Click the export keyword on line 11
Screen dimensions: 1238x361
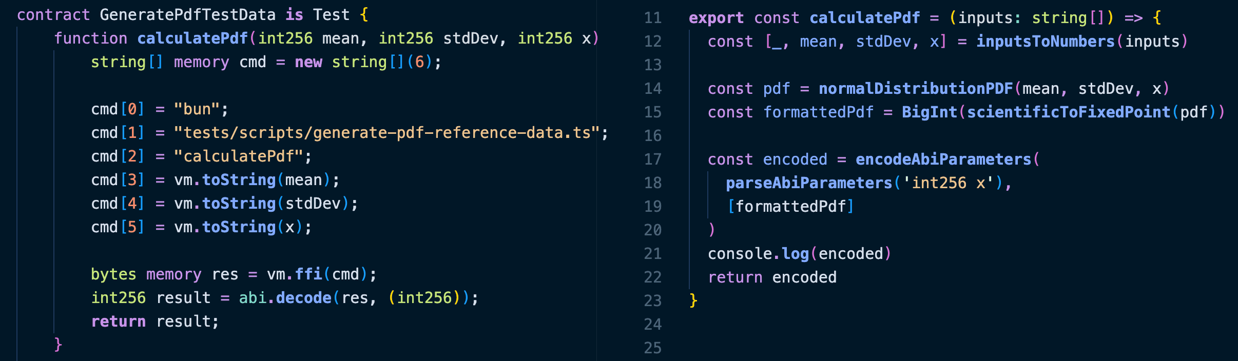pyautogui.click(x=716, y=18)
